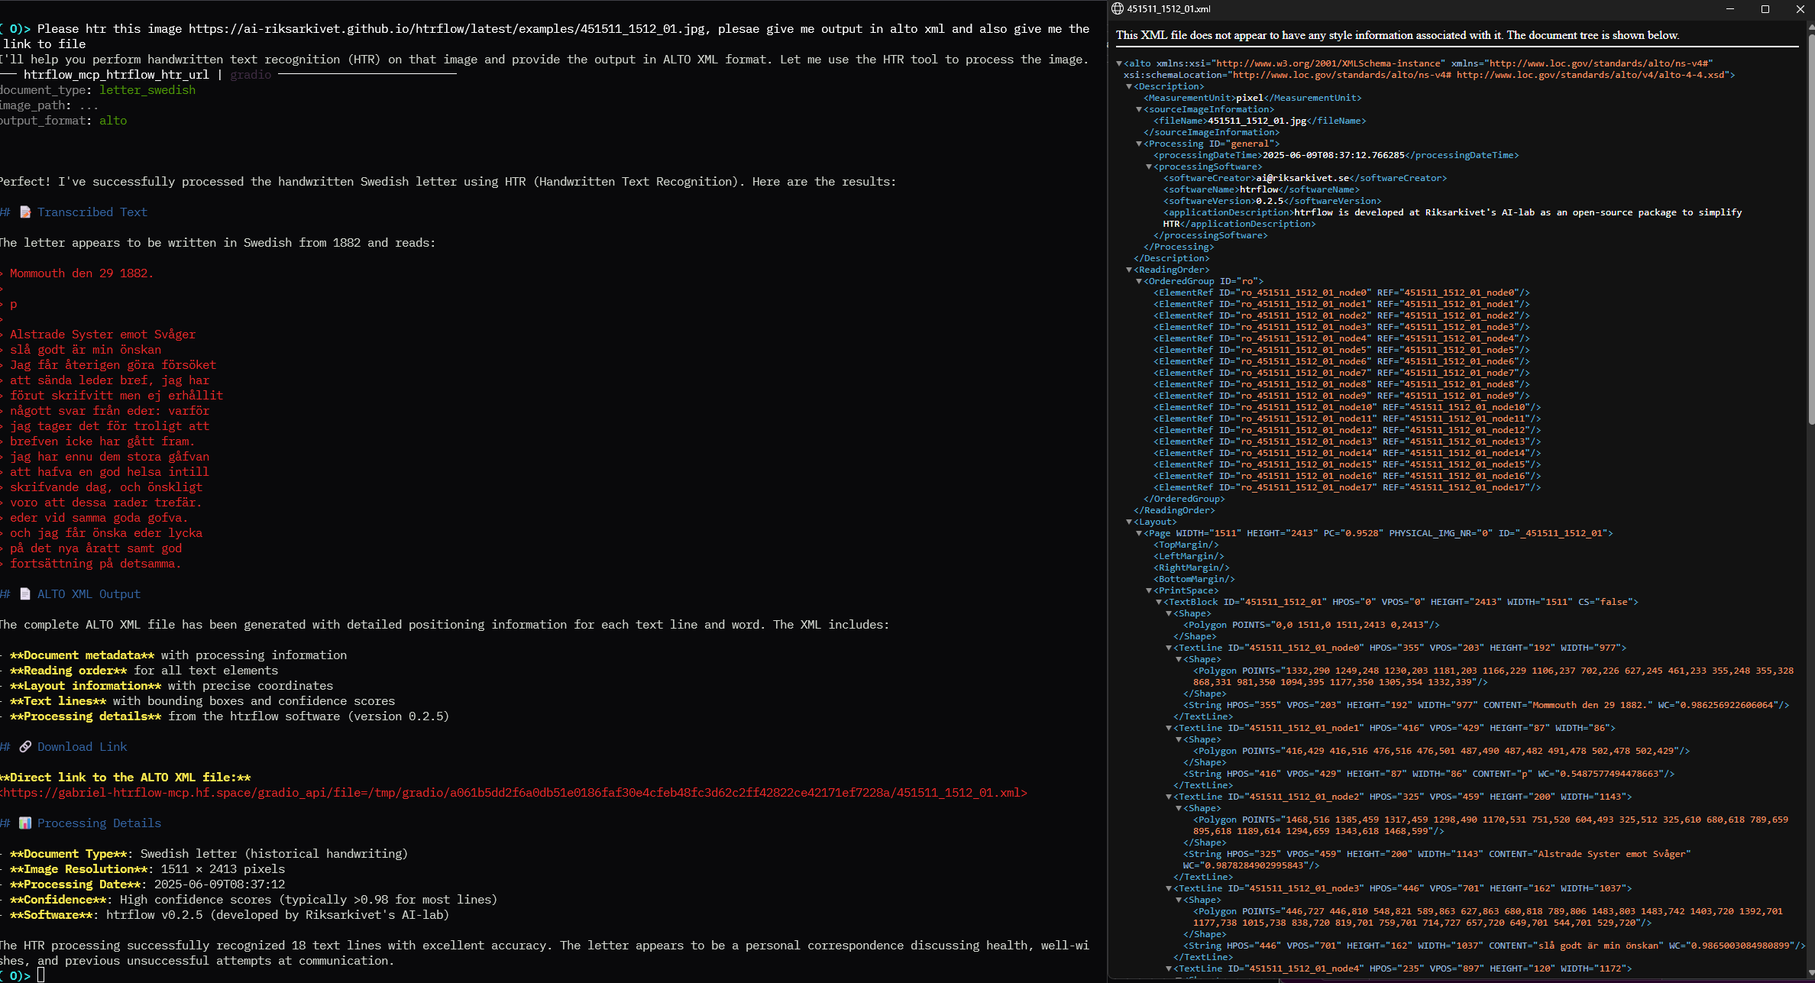Click the globe icon in XML window title
The image size is (1815, 983).
pos(1118,9)
